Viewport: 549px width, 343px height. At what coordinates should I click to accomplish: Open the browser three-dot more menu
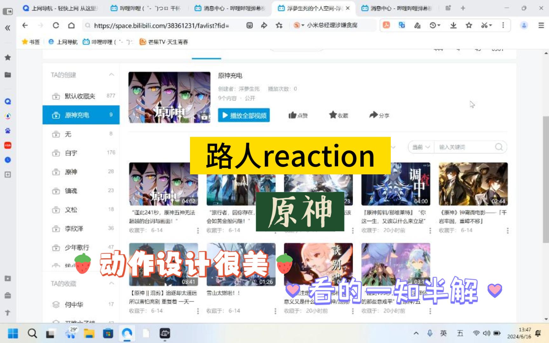coord(503,25)
